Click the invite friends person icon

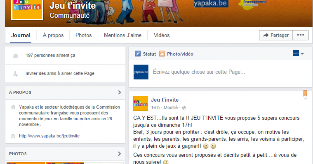15,74
